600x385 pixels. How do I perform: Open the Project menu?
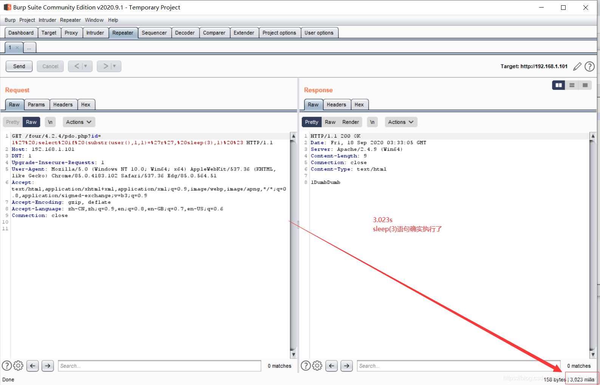coord(27,20)
